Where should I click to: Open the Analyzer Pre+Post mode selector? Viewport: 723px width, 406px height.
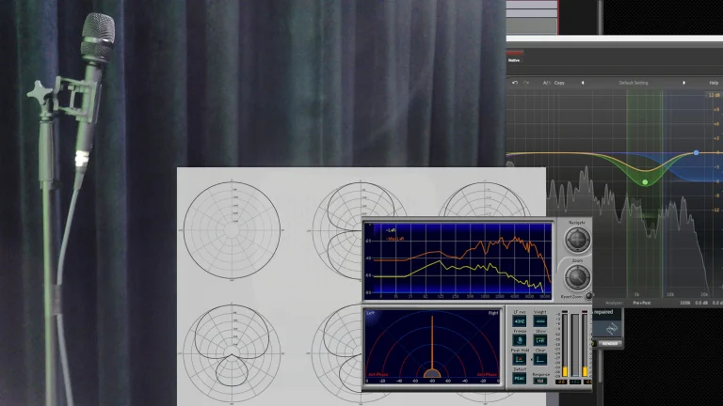click(x=643, y=304)
